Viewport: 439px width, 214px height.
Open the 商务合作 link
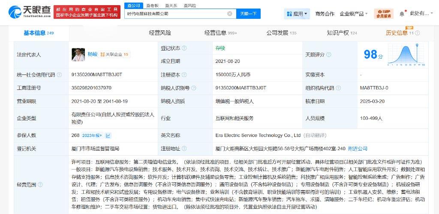[x=325, y=13]
